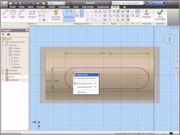Viewport: 180px width, 135px height.
Task: Click the save diskette icon in quick access bar
Action: 20,3
